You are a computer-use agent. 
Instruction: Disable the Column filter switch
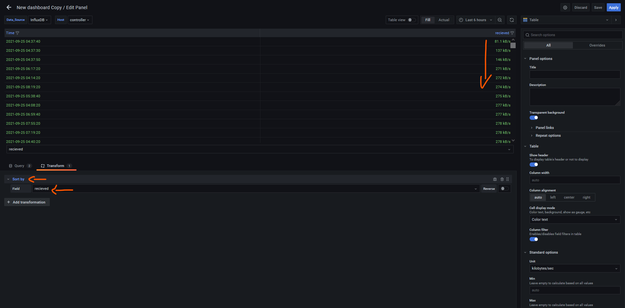[x=534, y=239]
